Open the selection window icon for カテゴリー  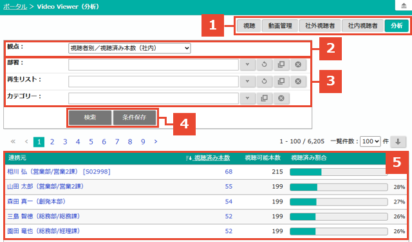(x=264, y=98)
